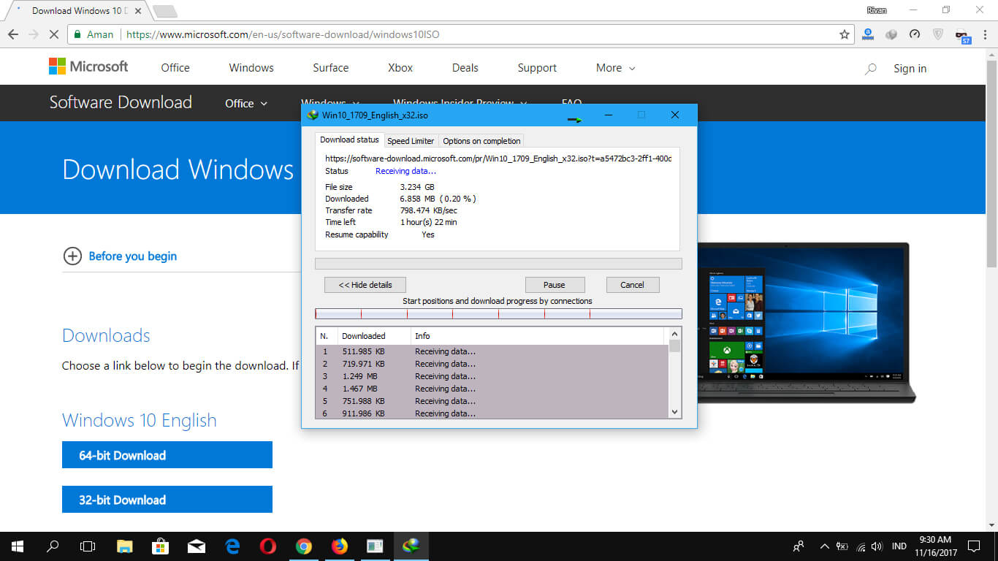Stop loading the page in Chrome
The width and height of the screenshot is (998, 561).
click(56, 34)
